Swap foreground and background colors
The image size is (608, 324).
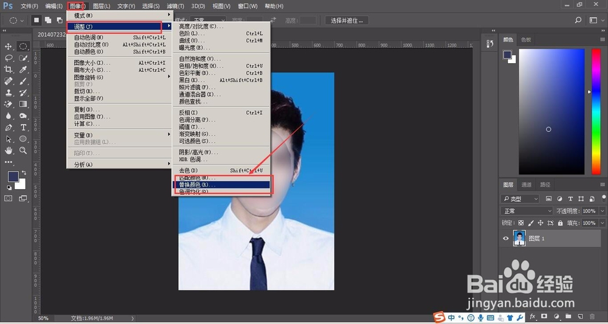click(24, 173)
